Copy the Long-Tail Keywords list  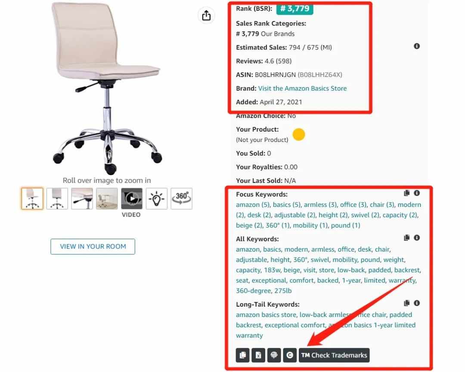point(406,303)
